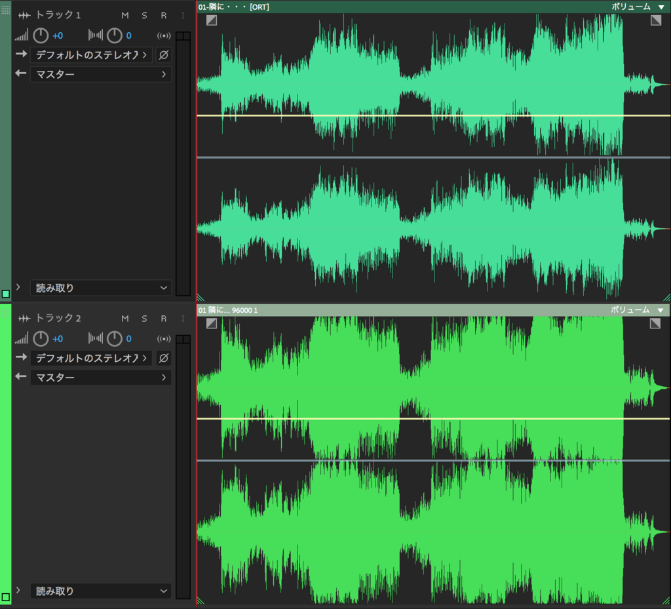Open Track 2 output dropdown マスター
Viewport: 671px width, 609px height.
point(100,377)
